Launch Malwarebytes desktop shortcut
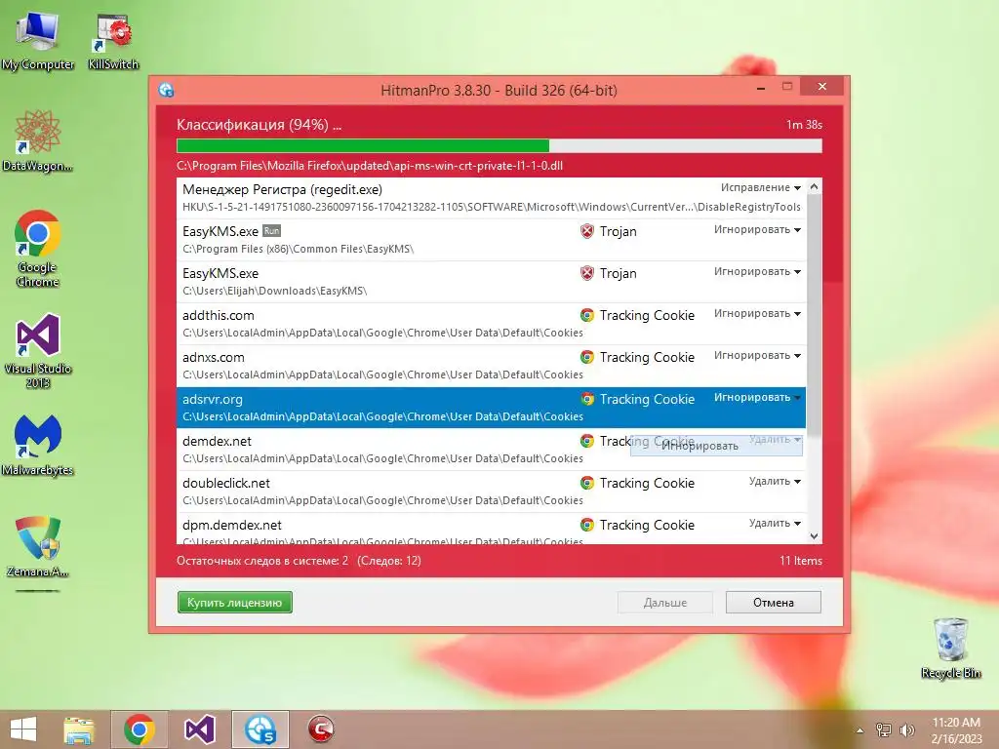This screenshot has width=999, height=749. pyautogui.click(x=38, y=445)
